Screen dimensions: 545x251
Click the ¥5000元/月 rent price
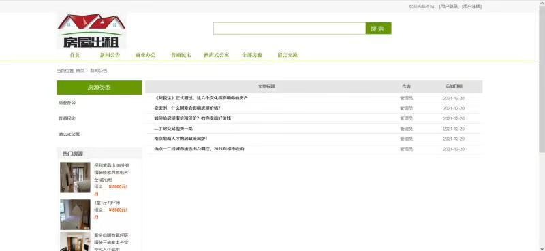111,190
